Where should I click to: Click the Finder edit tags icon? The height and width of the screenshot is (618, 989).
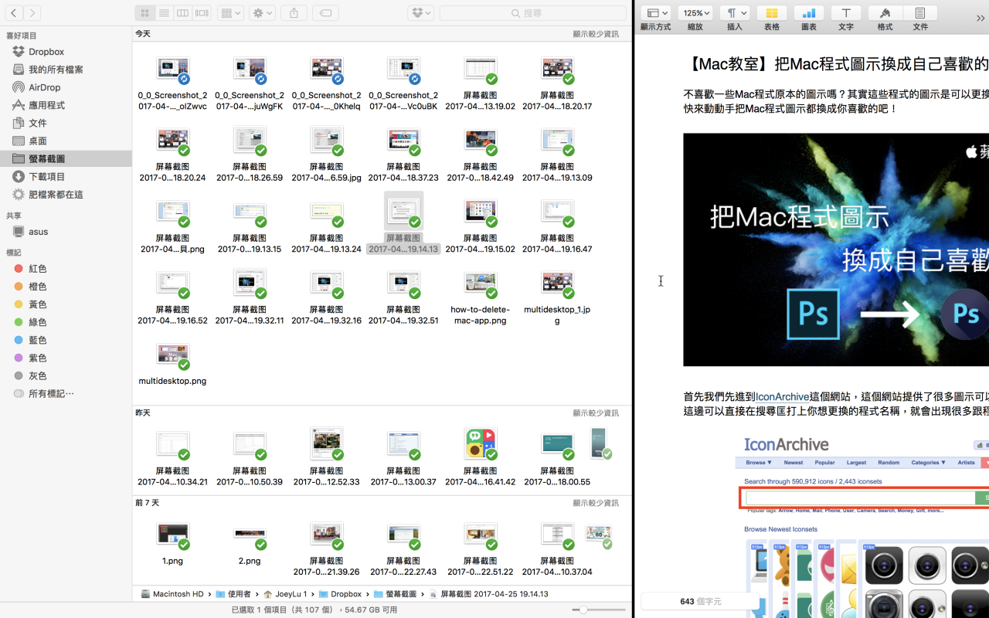[x=326, y=13]
